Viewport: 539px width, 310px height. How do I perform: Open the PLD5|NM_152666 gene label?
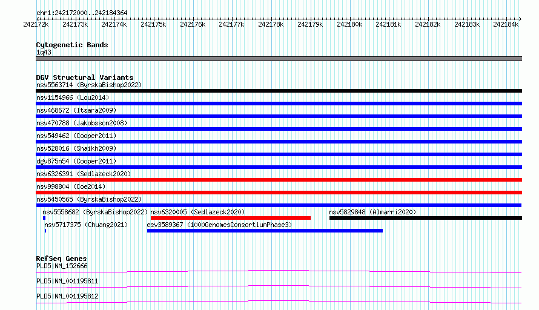coord(62,266)
